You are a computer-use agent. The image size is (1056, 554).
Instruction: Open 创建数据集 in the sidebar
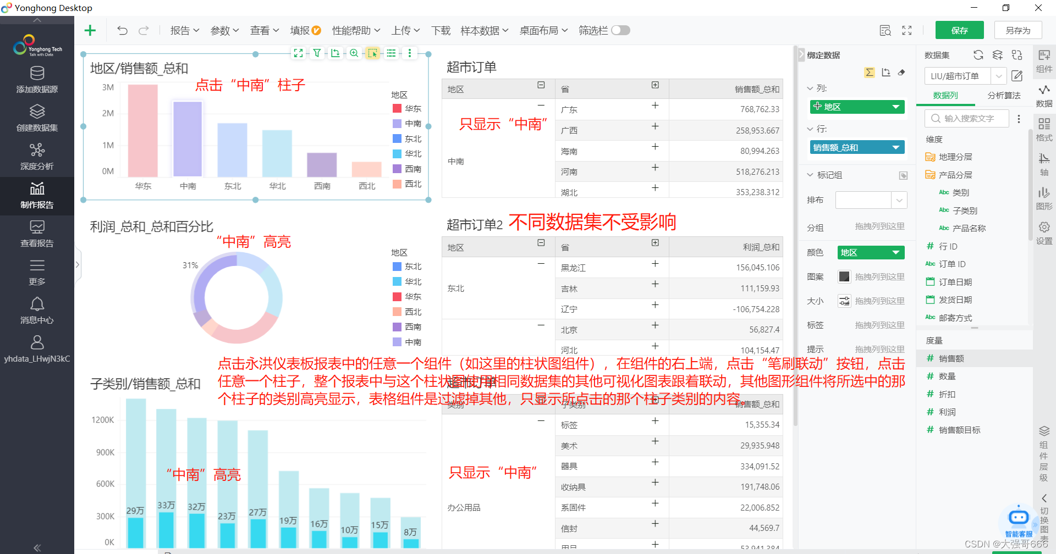tap(37, 119)
